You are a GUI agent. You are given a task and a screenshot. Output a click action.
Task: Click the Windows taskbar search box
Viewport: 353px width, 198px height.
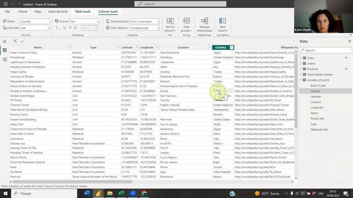pos(44,193)
